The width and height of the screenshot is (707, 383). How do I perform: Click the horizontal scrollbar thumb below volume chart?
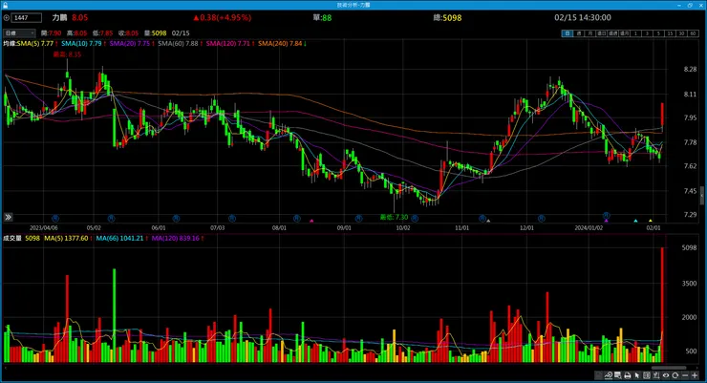pos(669,368)
